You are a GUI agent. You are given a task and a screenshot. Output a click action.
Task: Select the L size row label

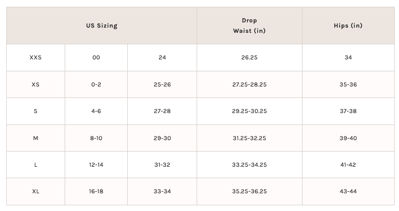click(35, 165)
